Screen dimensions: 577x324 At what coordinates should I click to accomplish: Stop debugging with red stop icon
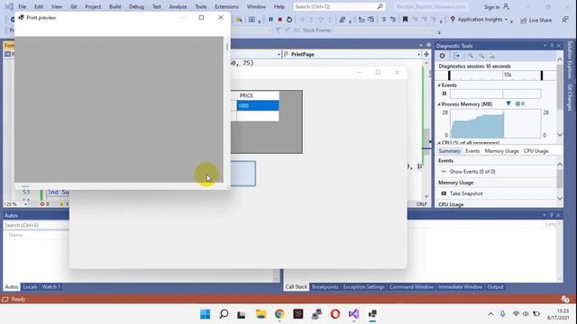click(x=279, y=20)
